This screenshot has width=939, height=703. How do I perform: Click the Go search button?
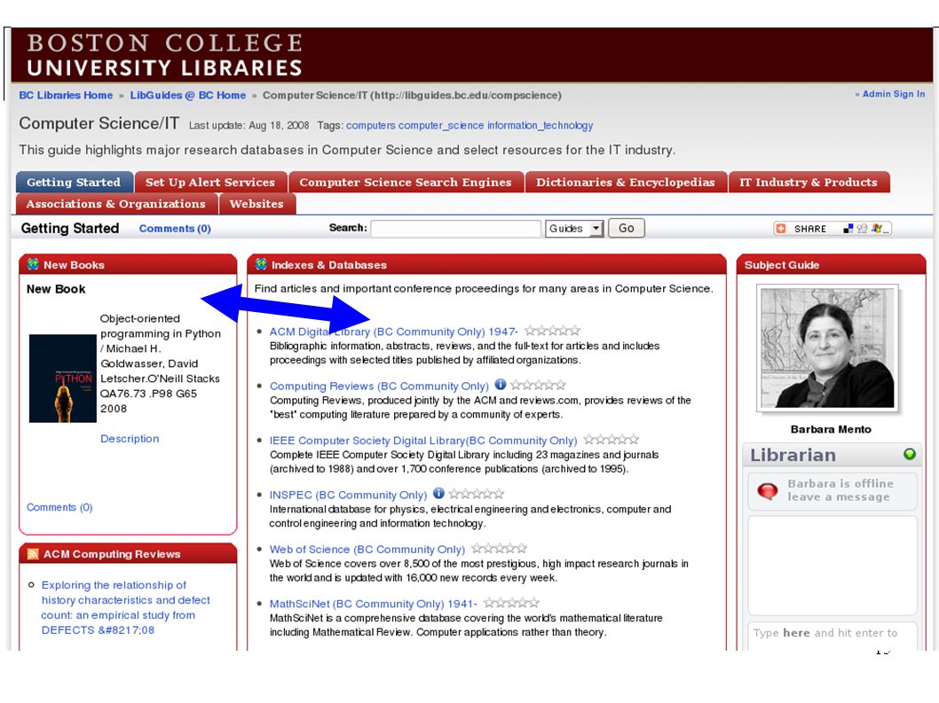627,229
